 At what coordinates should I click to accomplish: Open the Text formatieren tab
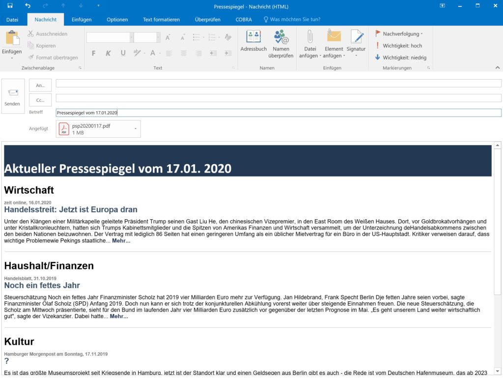[161, 20]
